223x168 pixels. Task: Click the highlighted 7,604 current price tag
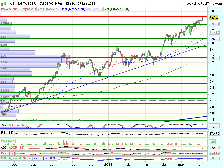click(x=213, y=17)
